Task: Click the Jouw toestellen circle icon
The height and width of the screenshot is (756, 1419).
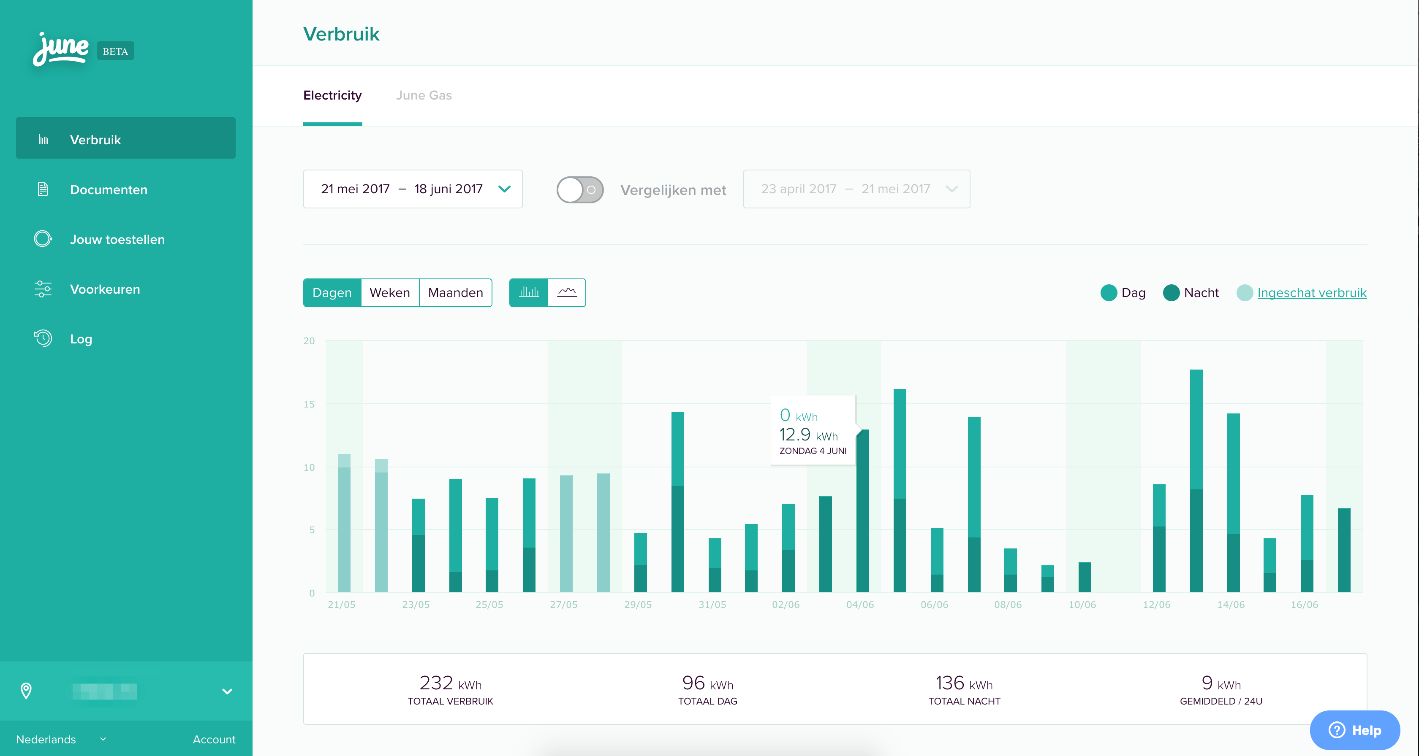Action: coord(43,239)
